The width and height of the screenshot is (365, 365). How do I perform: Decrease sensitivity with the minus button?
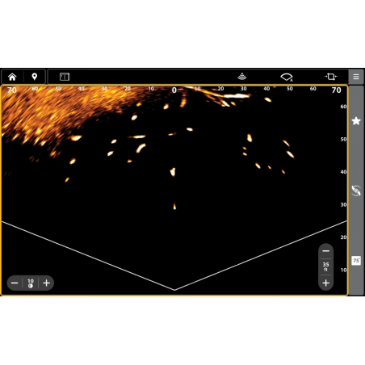(x=15, y=283)
